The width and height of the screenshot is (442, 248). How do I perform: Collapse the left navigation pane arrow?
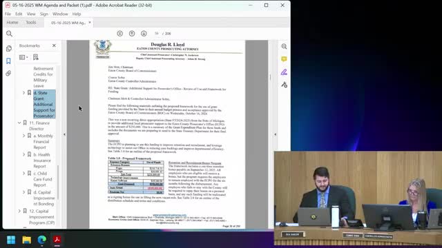point(64,134)
